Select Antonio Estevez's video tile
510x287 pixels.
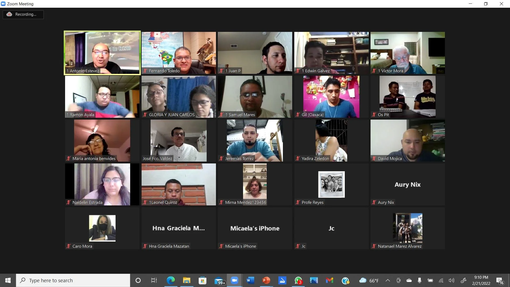[102, 53]
